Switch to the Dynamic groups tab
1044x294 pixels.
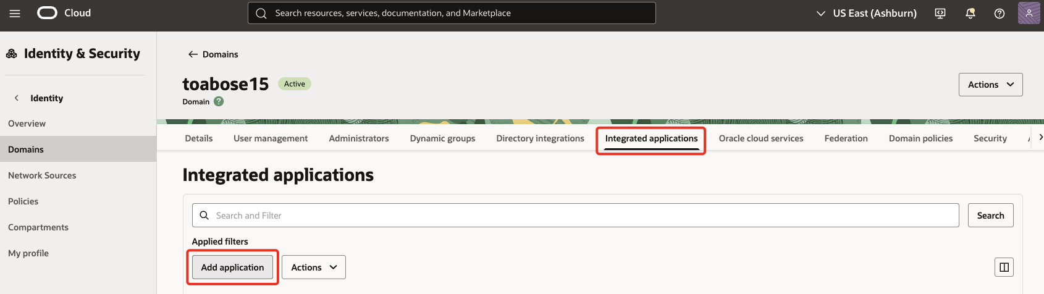coord(442,138)
